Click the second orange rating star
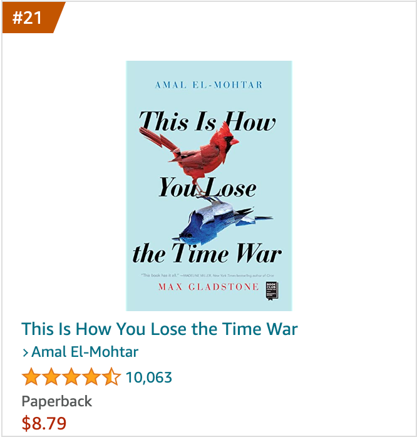Screen dimensions: 417x437 tap(51, 376)
